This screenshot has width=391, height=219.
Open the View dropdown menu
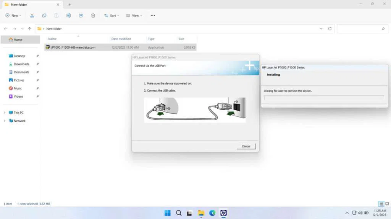134,15
